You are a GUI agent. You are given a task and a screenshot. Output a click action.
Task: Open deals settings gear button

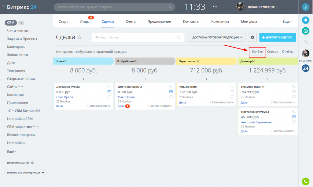[x=252, y=37]
